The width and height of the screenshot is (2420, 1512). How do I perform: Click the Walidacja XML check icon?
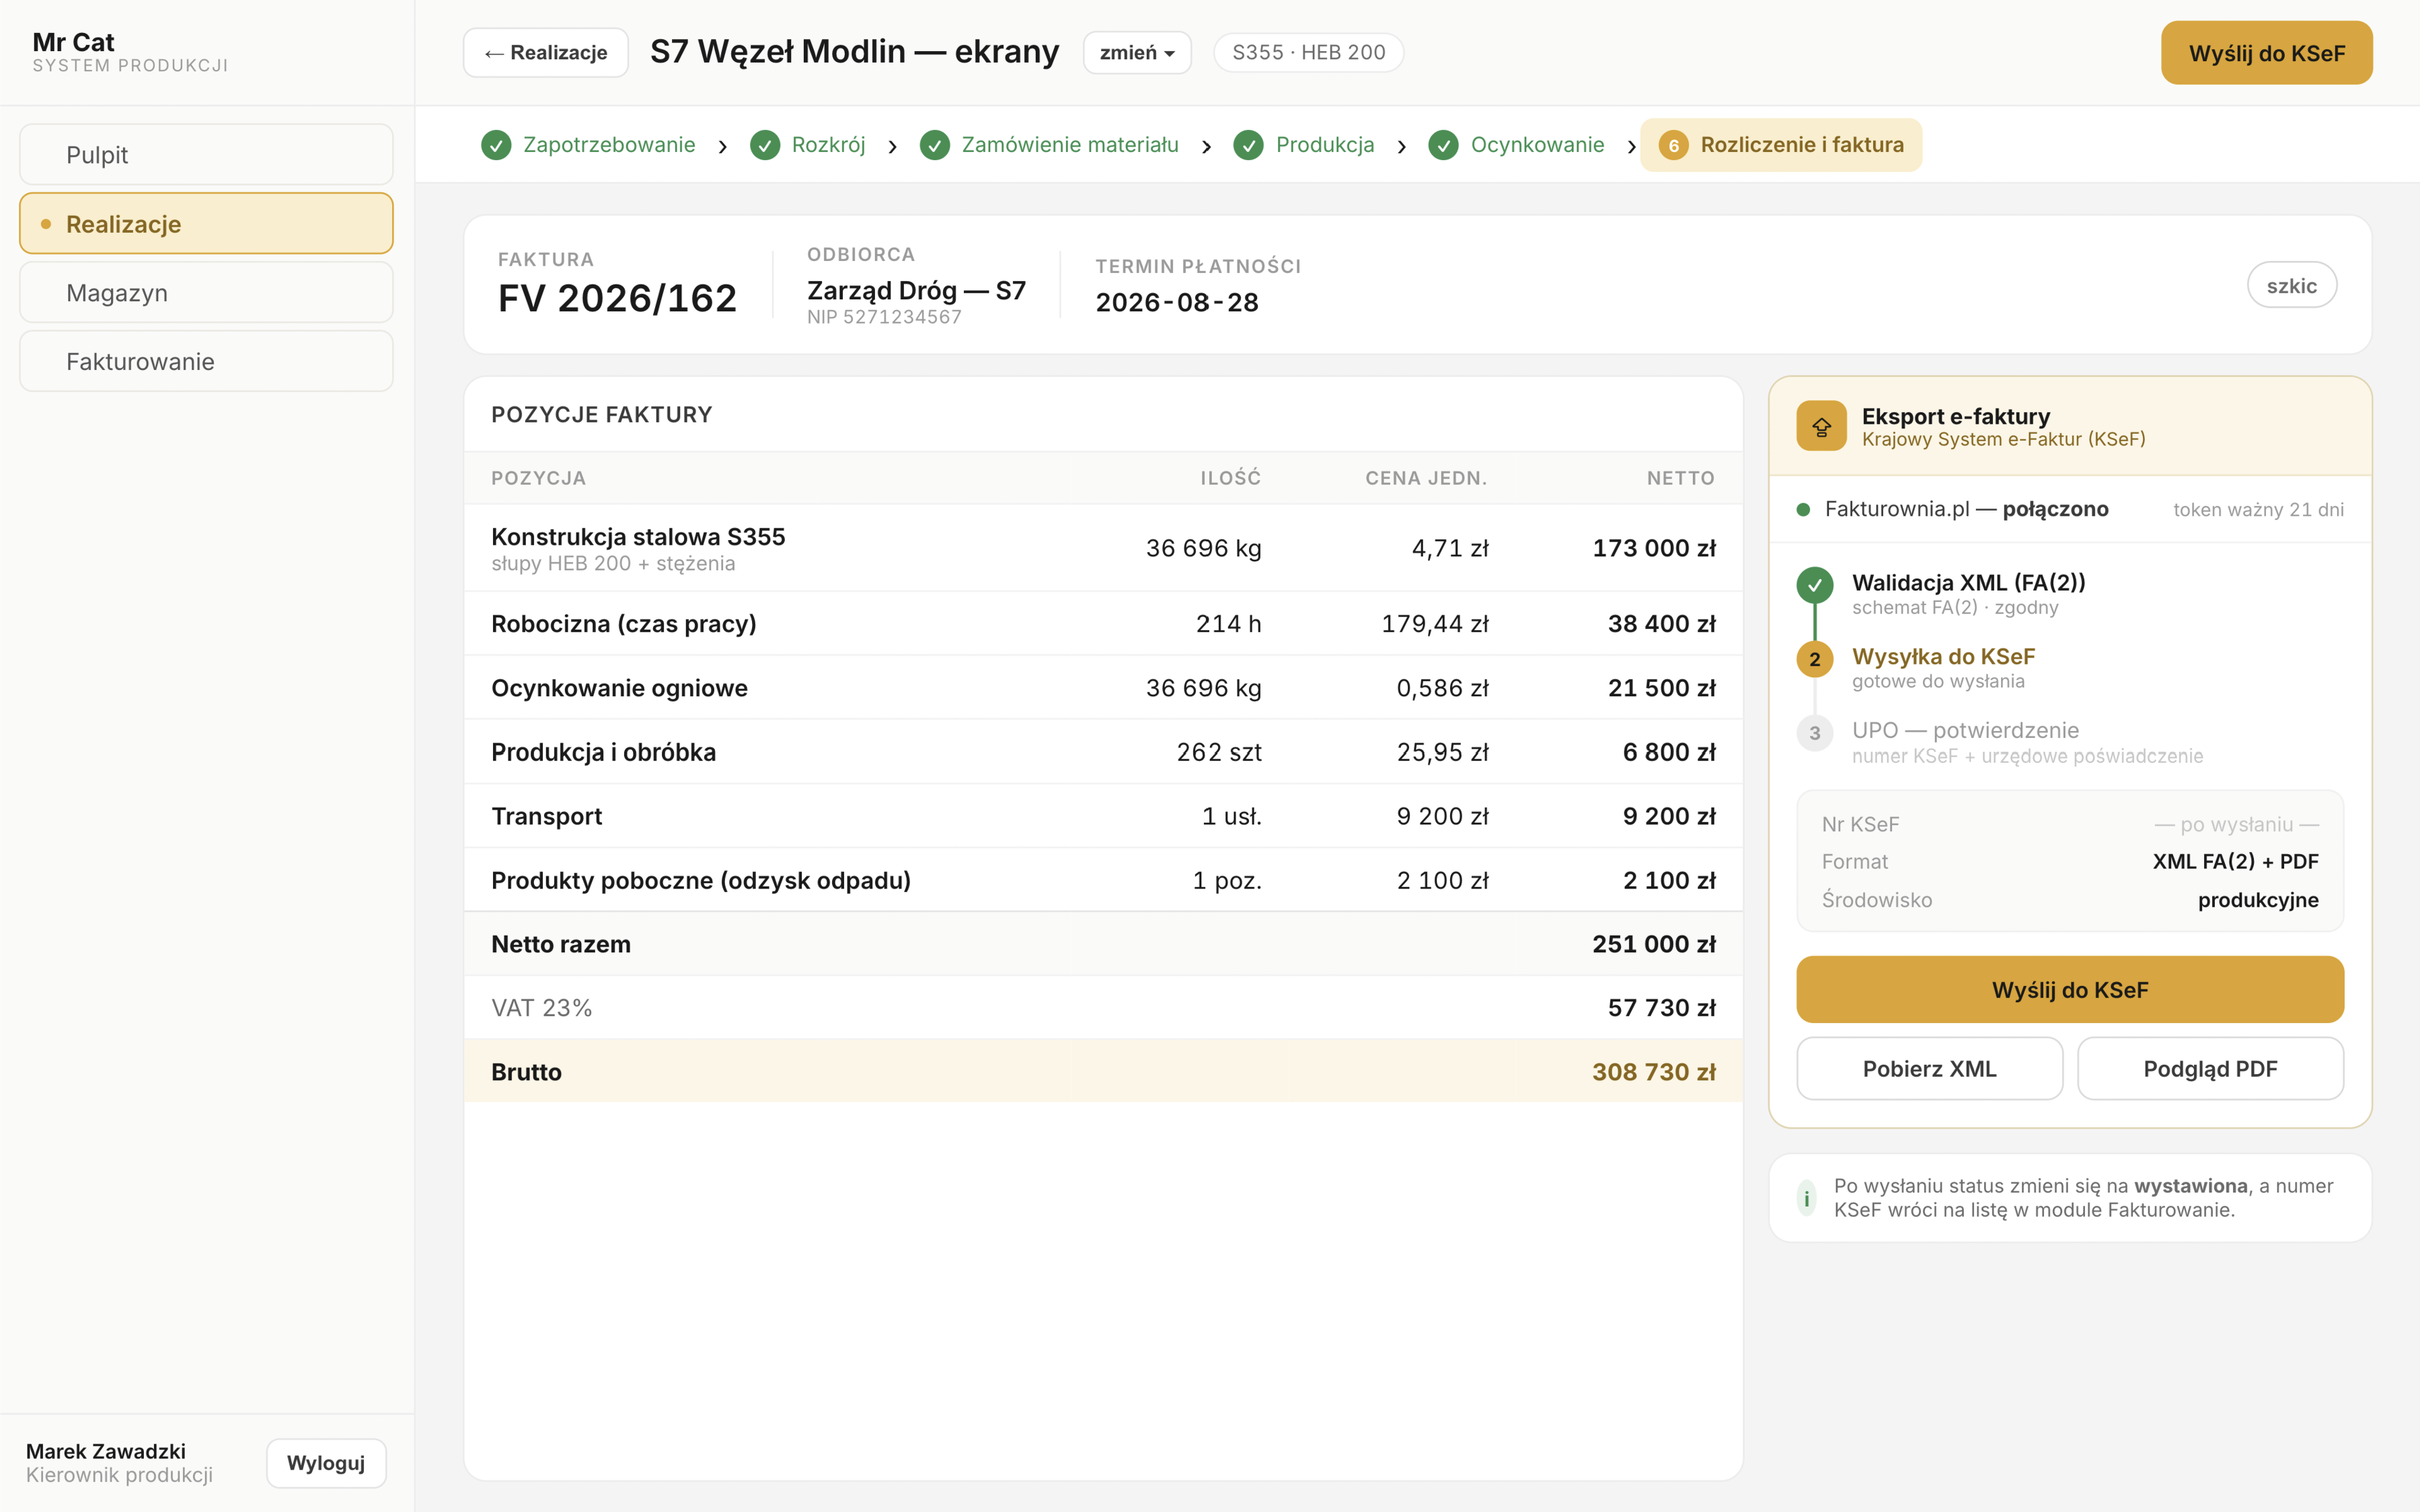tap(1815, 586)
